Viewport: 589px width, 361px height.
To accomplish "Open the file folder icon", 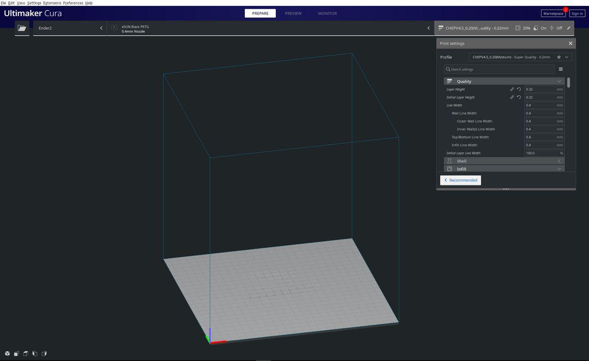I will click(x=22, y=28).
